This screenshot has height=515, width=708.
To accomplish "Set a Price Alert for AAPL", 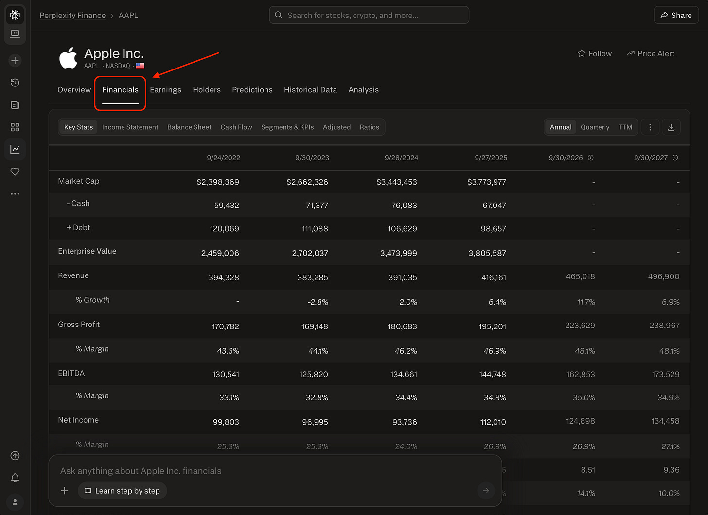I will click(x=651, y=53).
